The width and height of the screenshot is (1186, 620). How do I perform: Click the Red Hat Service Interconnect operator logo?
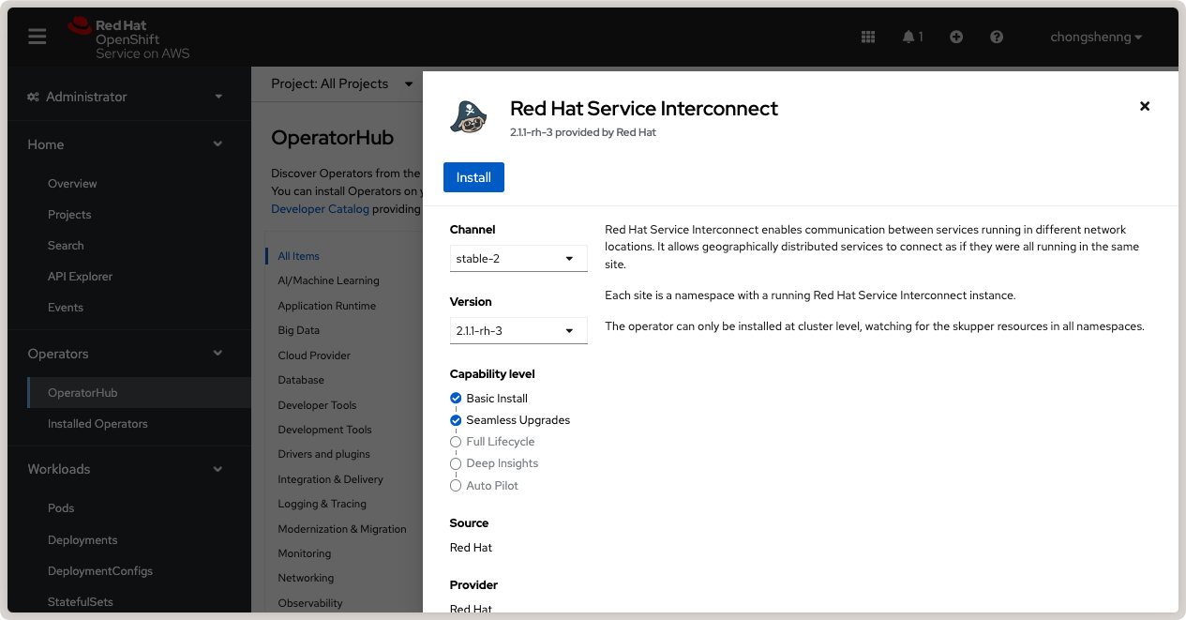pos(468,116)
